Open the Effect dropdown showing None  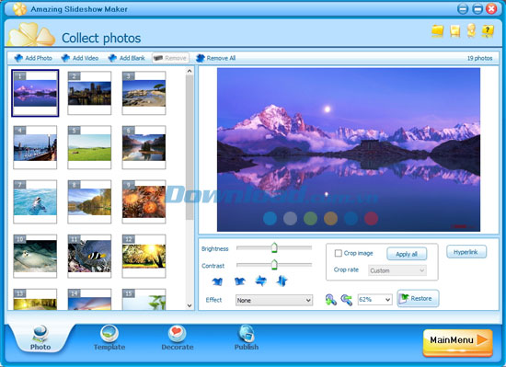click(x=274, y=300)
